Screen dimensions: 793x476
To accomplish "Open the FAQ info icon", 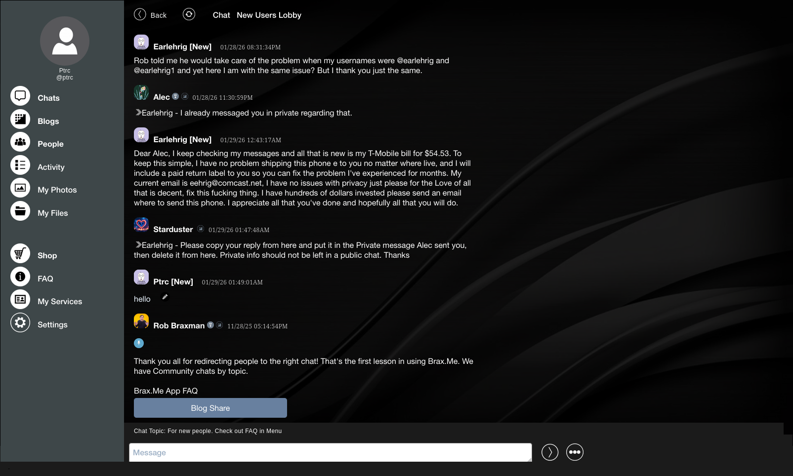I will pos(20,277).
